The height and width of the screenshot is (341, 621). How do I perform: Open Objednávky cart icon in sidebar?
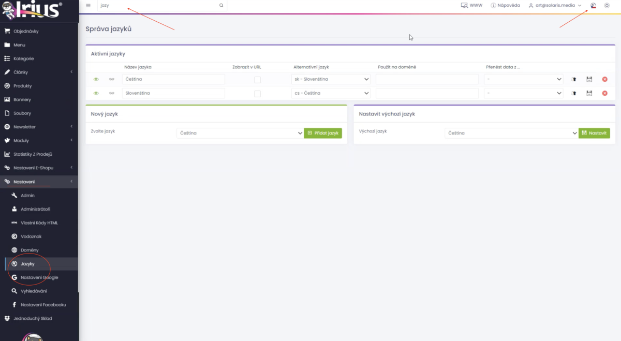[x=7, y=31]
